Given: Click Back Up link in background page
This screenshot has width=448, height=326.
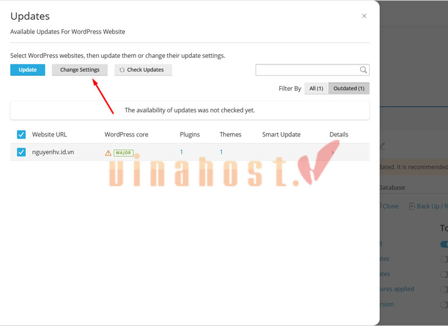Looking at the screenshot, I should [x=428, y=206].
